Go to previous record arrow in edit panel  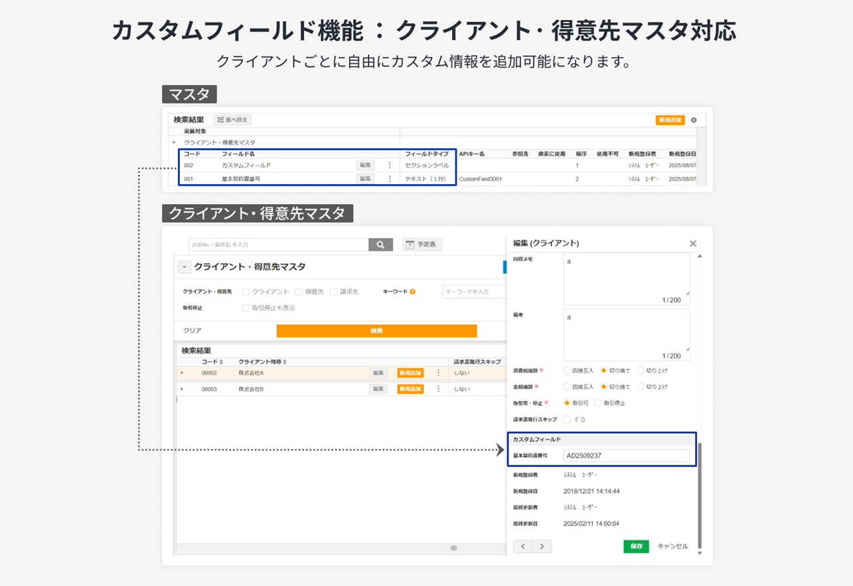tap(523, 546)
